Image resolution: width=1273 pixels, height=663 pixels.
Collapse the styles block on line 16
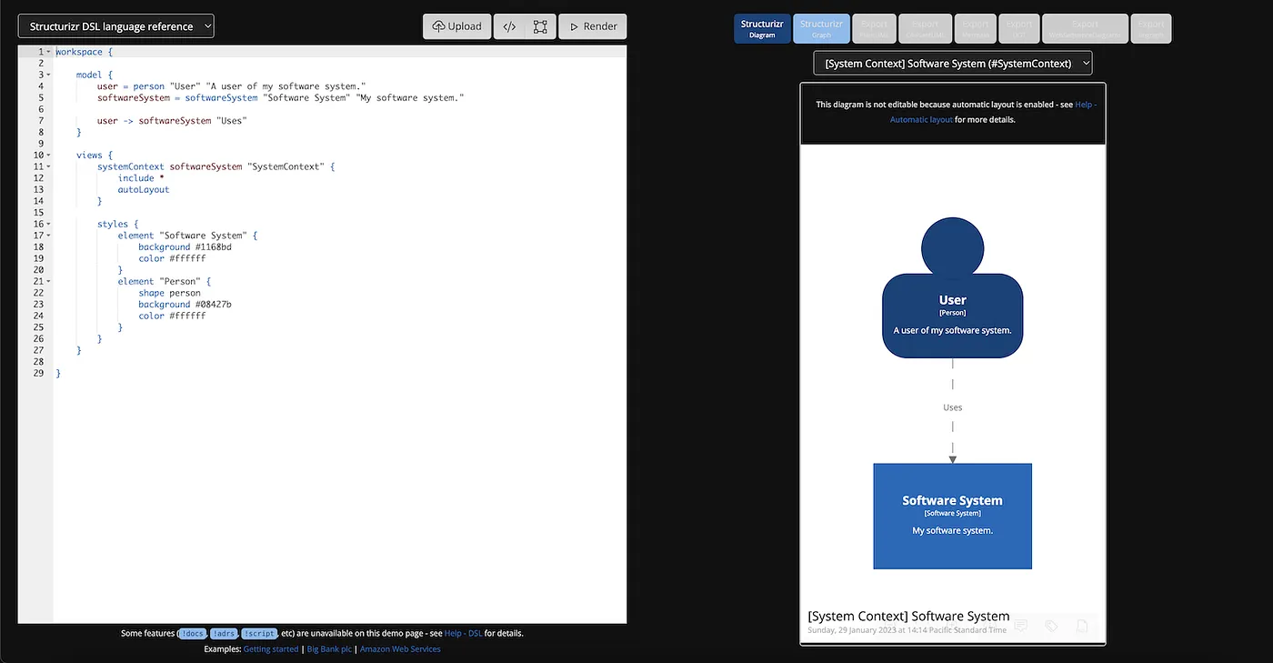click(49, 224)
